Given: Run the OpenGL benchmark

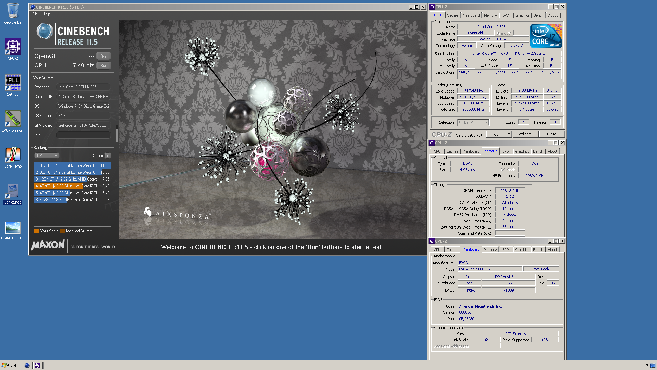Looking at the screenshot, I should pyautogui.click(x=104, y=56).
